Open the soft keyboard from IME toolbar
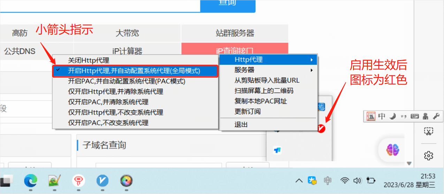The image size is (444, 194). [x=415, y=116]
